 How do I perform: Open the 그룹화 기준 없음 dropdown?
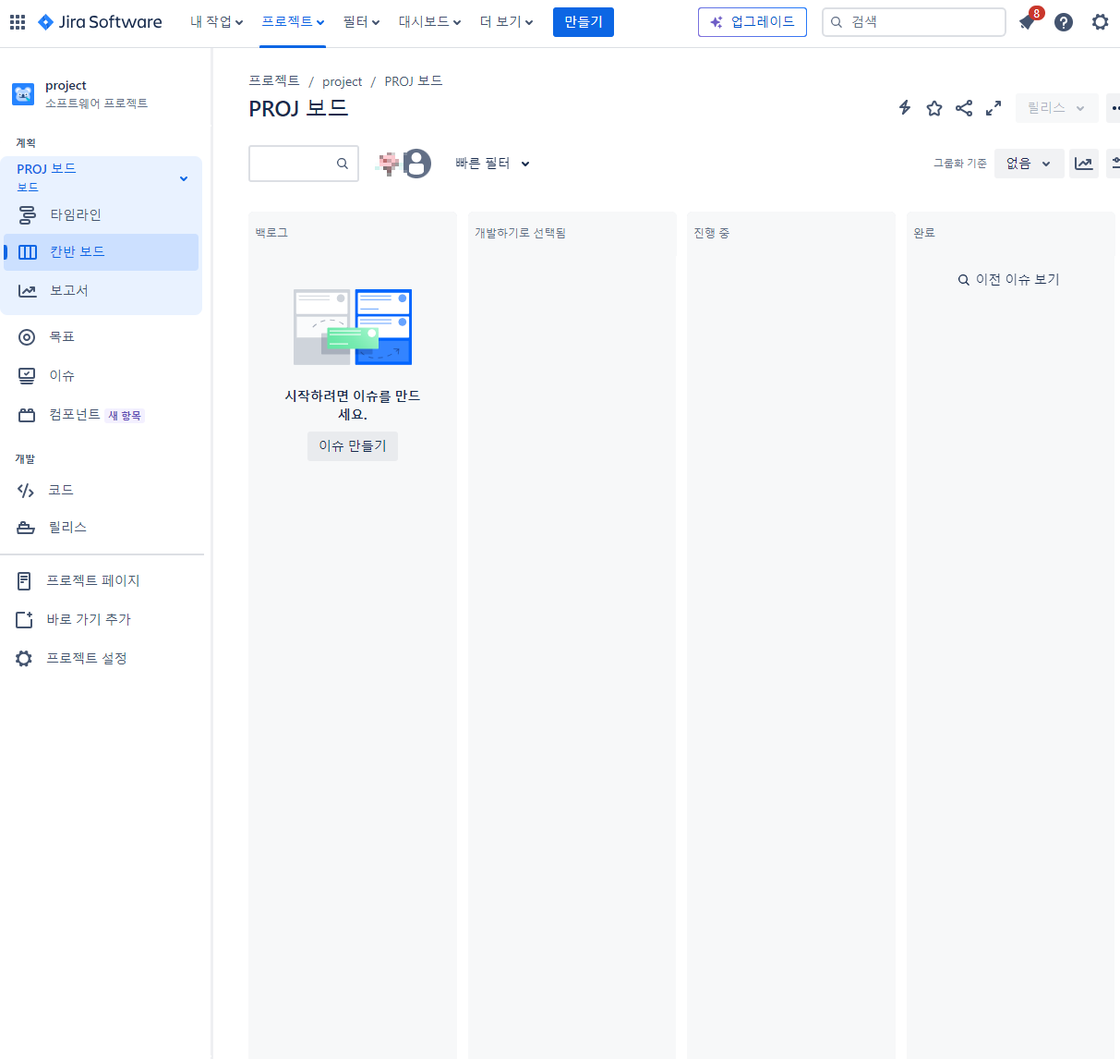pyautogui.click(x=1029, y=164)
